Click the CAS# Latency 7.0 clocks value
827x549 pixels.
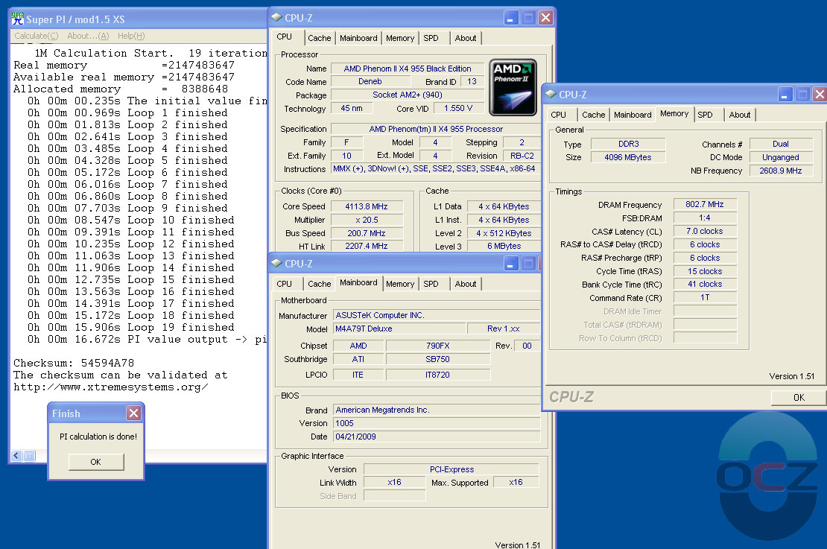pos(704,231)
